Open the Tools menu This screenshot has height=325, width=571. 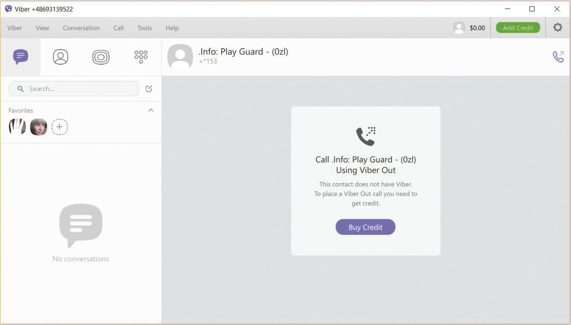pyautogui.click(x=145, y=28)
